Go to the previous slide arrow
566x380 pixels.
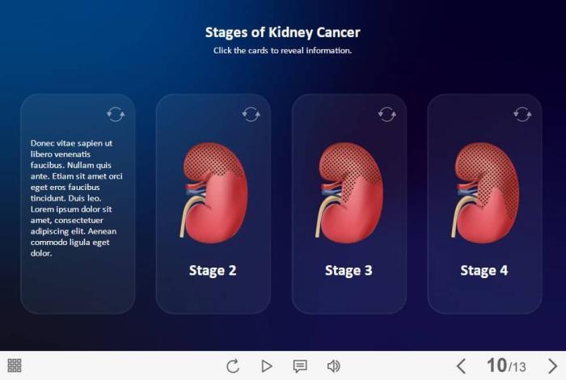pyautogui.click(x=461, y=366)
